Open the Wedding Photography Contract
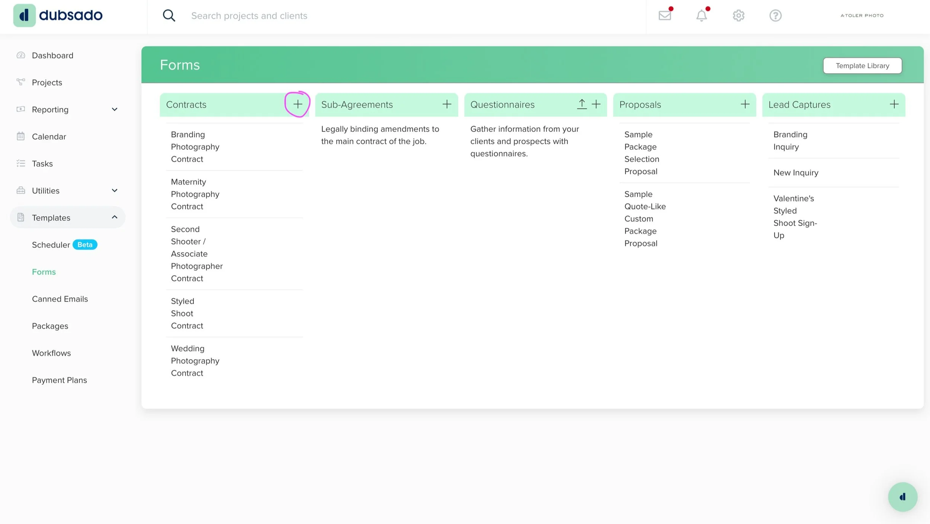The width and height of the screenshot is (930, 524). pyautogui.click(x=195, y=361)
